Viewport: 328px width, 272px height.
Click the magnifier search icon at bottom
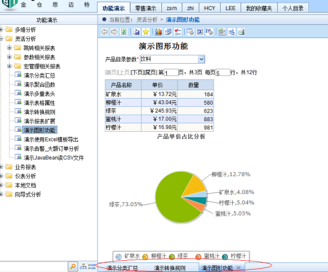point(73,266)
